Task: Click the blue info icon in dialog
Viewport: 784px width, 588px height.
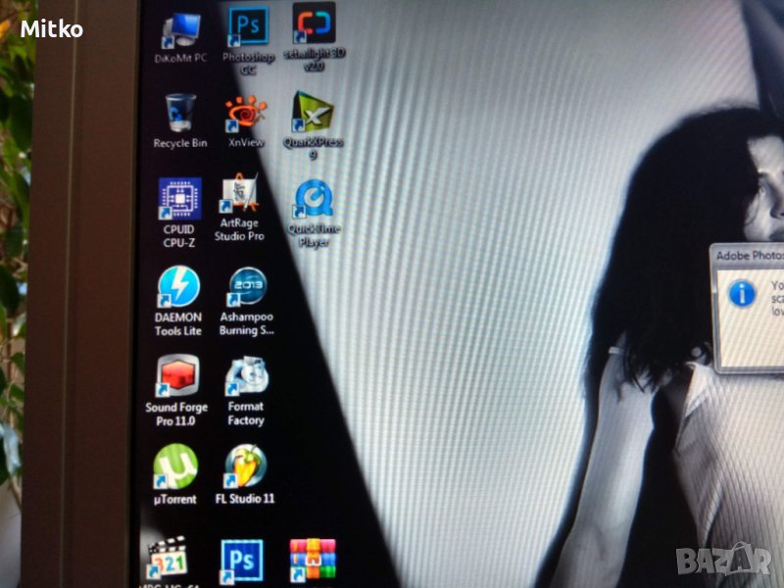Action: coord(743,292)
